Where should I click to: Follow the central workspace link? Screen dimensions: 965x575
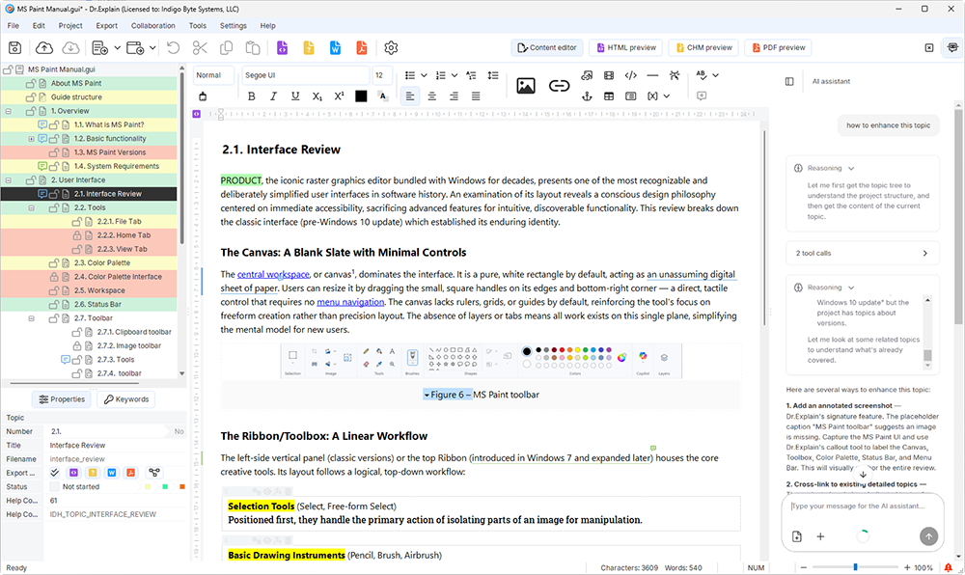(x=273, y=274)
